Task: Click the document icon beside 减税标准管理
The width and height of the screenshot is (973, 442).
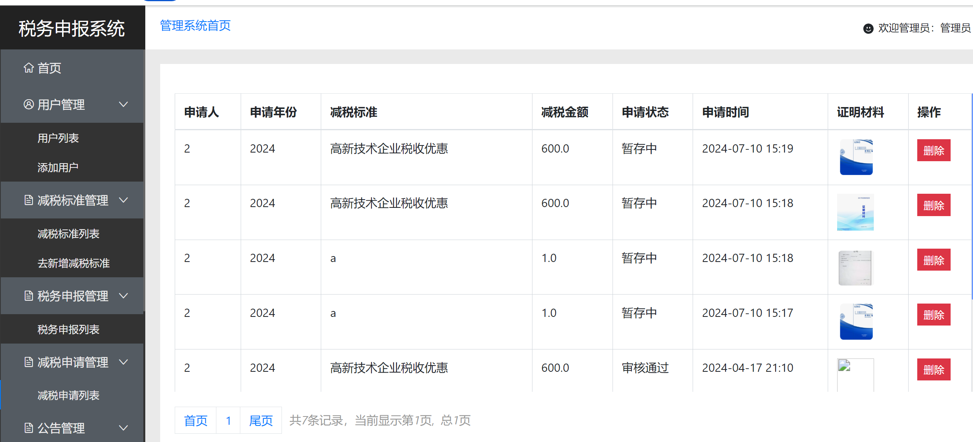Action: coord(28,200)
